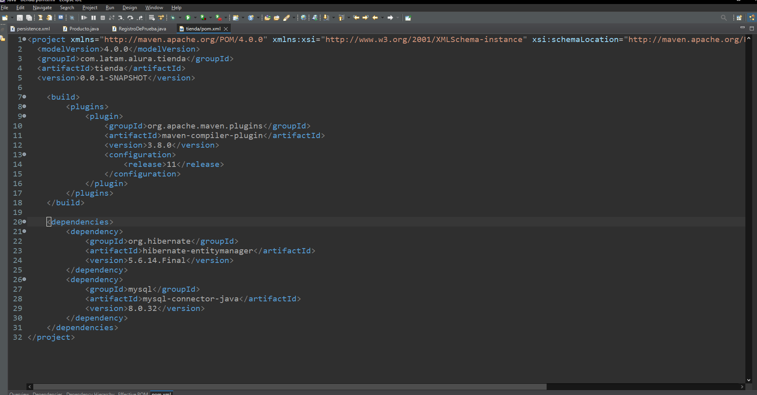757x395 pixels.
Task: Open the Project menu
Action: tap(90, 8)
